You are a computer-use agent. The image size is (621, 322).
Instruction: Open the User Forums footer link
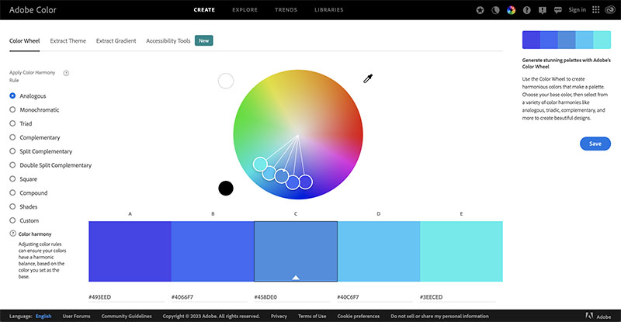pos(76,316)
